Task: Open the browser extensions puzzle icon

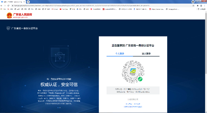Action: click(198, 6)
